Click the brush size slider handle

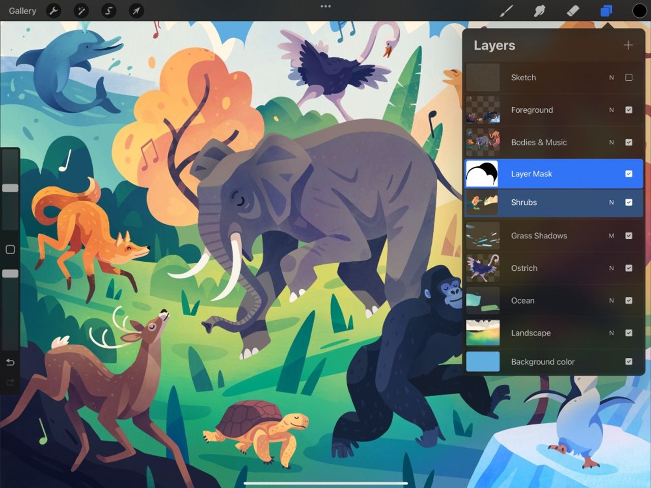(x=10, y=188)
